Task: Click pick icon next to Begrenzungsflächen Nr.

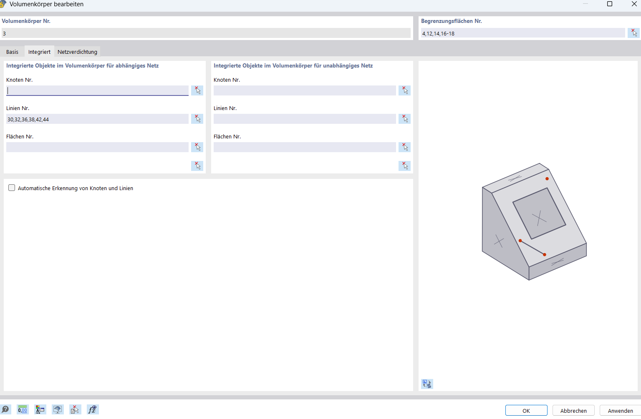Action: tap(633, 33)
